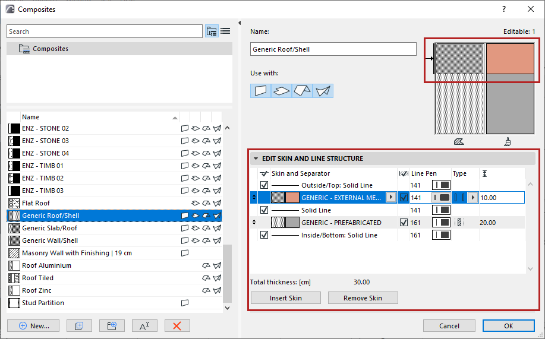Click line pen swatch of Inside/Bottom line
The image size is (545, 339).
(441, 235)
